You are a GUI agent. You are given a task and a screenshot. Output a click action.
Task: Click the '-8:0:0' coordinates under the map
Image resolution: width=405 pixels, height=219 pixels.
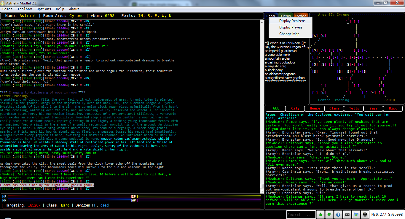(389, 100)
